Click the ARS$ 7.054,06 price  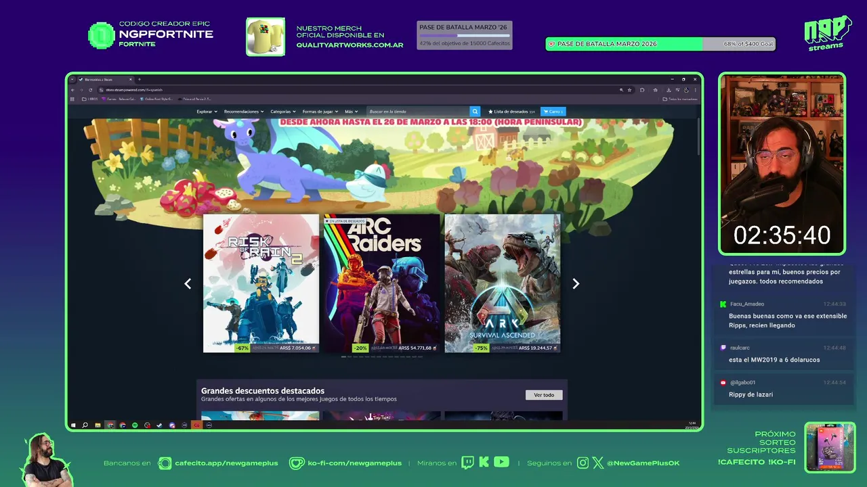coord(295,348)
